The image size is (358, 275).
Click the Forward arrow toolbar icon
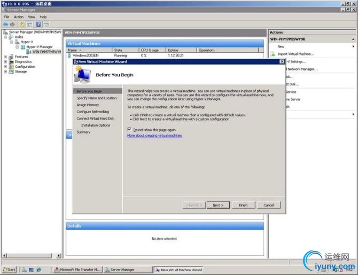point(12,24)
